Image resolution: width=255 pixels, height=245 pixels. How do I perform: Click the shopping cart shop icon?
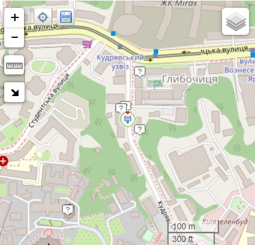pyautogui.click(x=88, y=44)
